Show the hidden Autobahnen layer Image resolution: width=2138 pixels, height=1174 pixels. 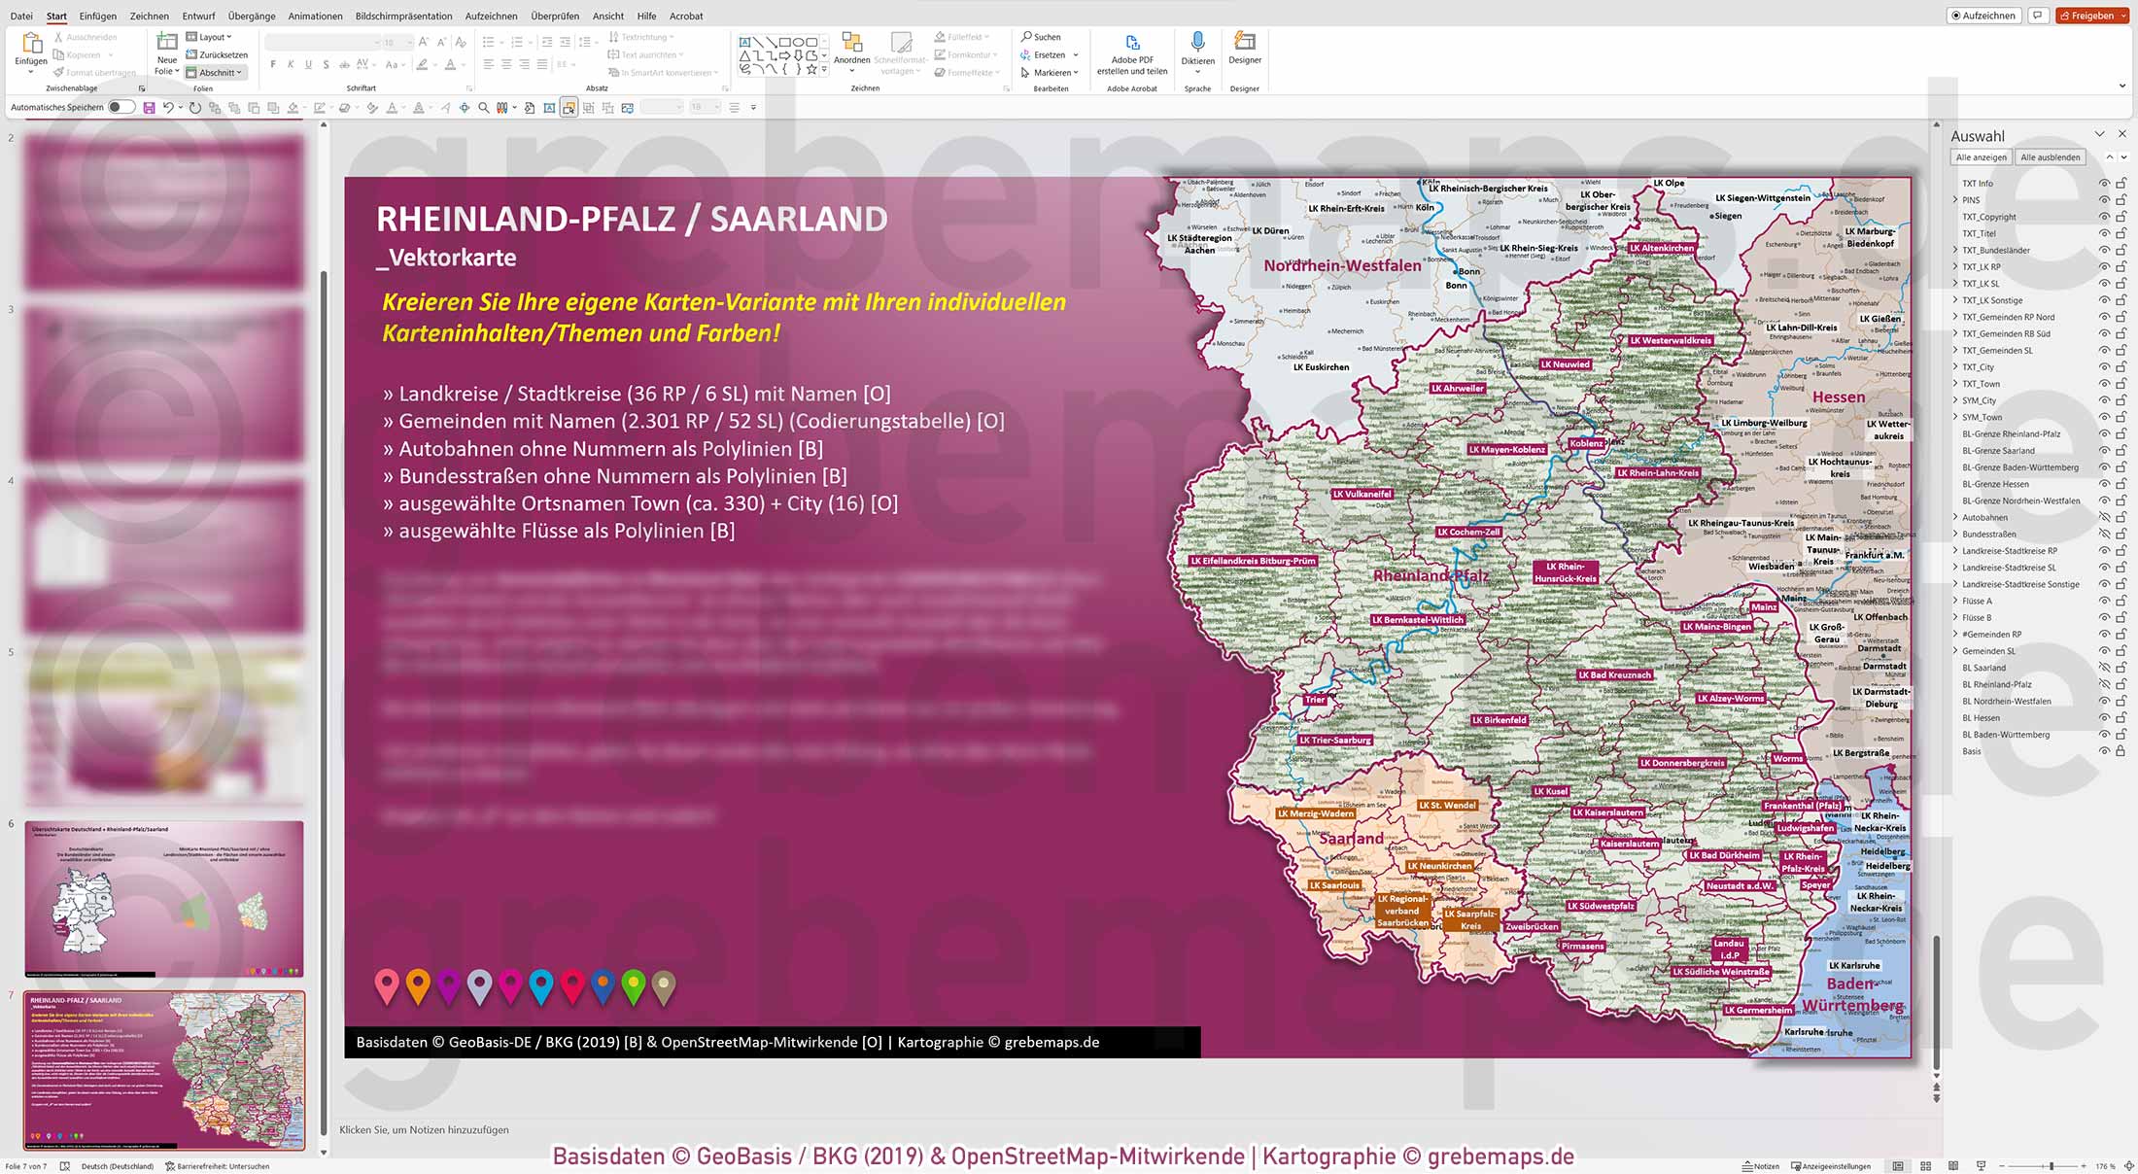coord(2105,517)
